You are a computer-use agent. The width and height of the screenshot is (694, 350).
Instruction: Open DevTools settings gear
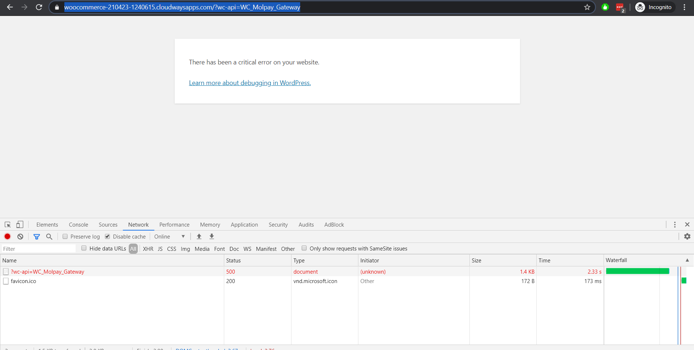(x=686, y=236)
